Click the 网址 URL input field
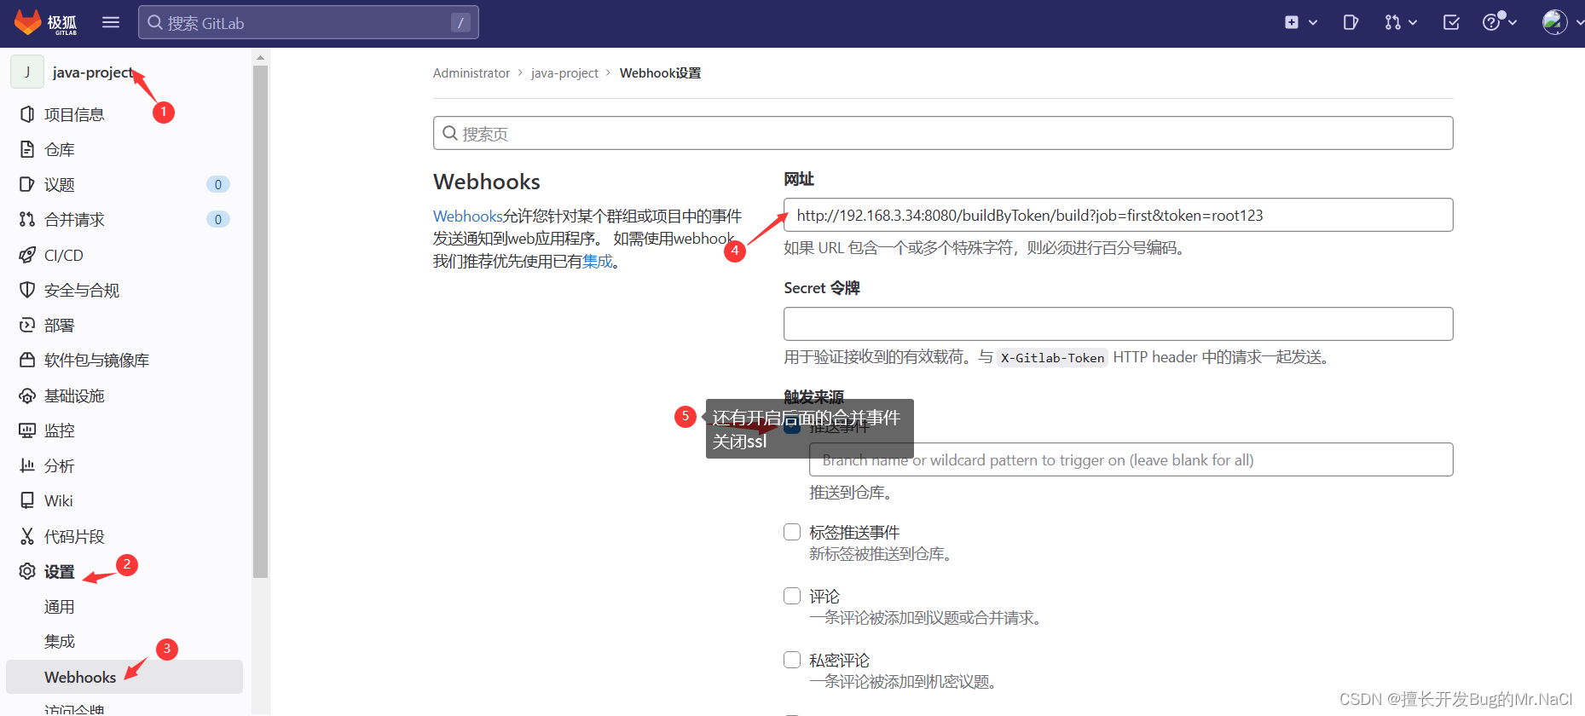Image resolution: width=1585 pixels, height=716 pixels. [1119, 215]
